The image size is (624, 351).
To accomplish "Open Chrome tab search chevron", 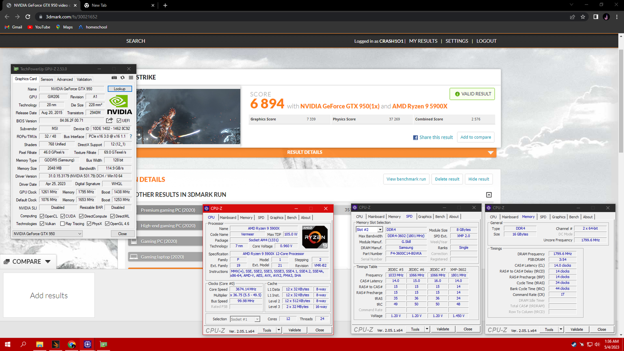I will pos(571,5).
